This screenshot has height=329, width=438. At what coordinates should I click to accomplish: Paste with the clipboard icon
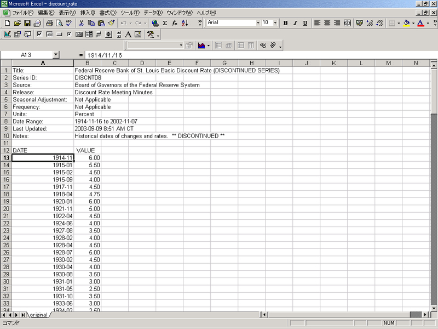click(x=101, y=23)
